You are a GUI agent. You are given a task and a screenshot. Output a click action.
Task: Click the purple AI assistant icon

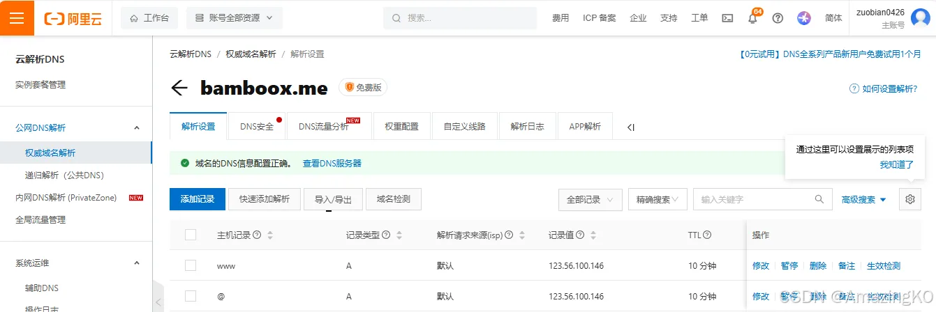click(804, 18)
